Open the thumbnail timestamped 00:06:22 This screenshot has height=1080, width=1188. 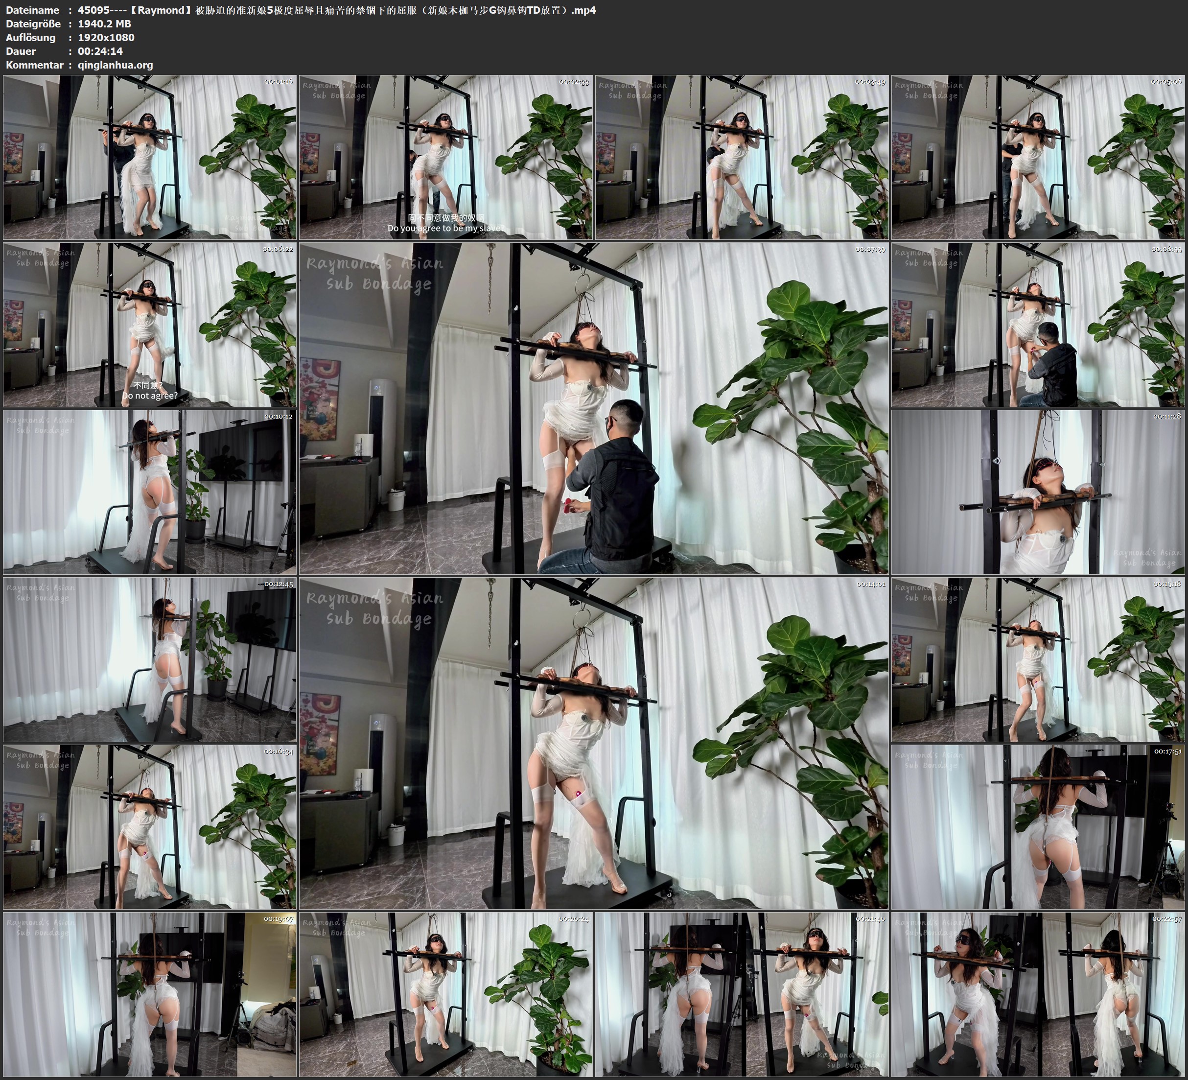tap(150, 325)
